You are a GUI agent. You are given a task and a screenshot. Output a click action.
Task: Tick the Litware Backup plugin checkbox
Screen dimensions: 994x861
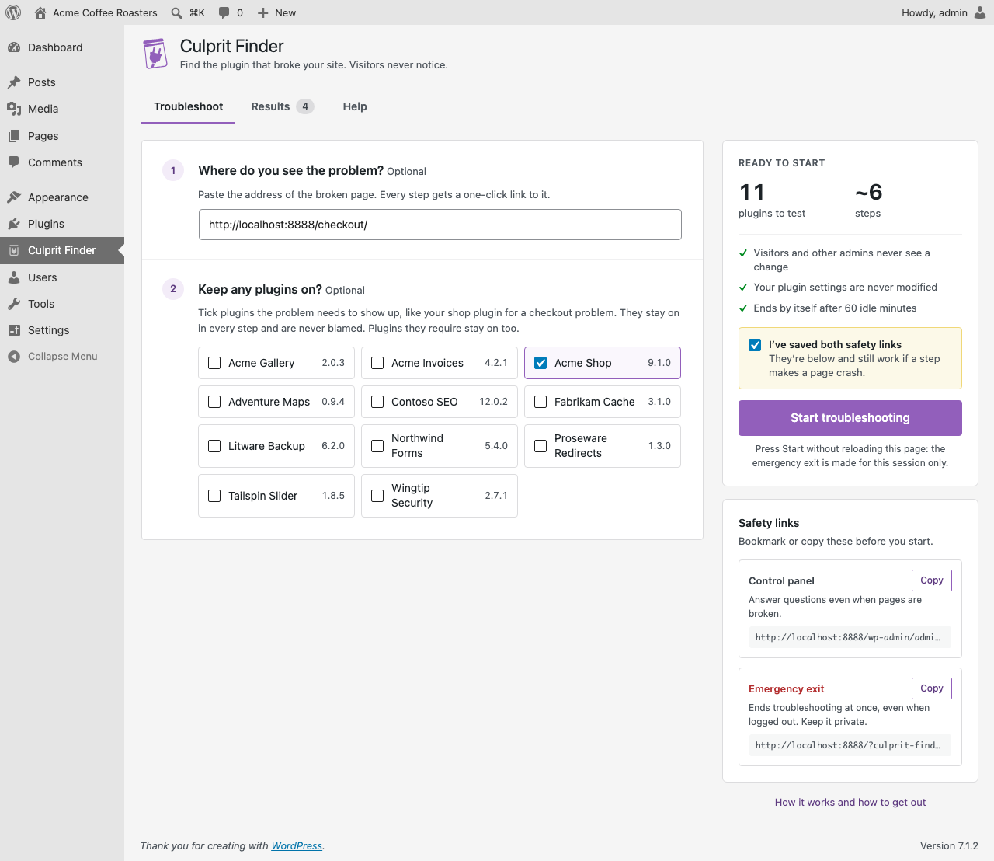(214, 446)
